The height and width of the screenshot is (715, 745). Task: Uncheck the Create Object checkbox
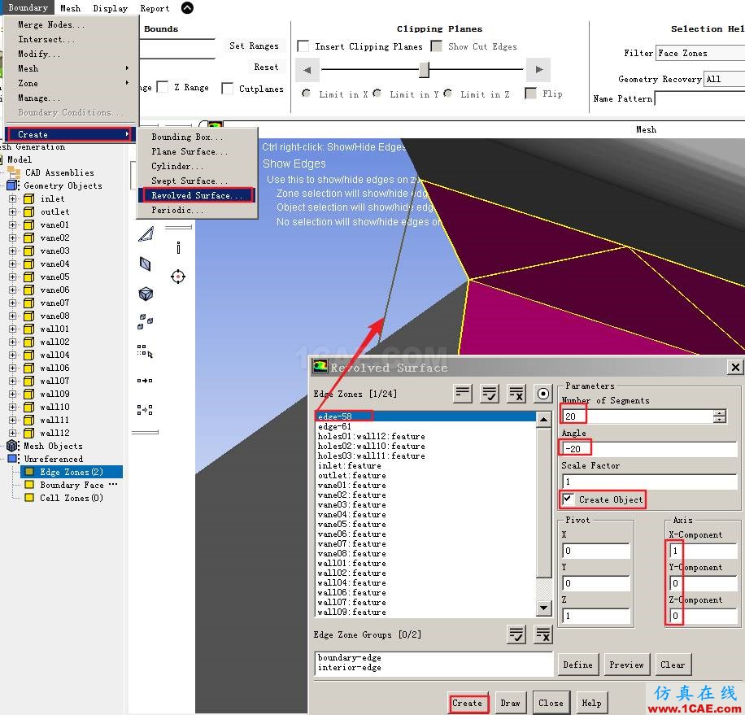(x=568, y=499)
